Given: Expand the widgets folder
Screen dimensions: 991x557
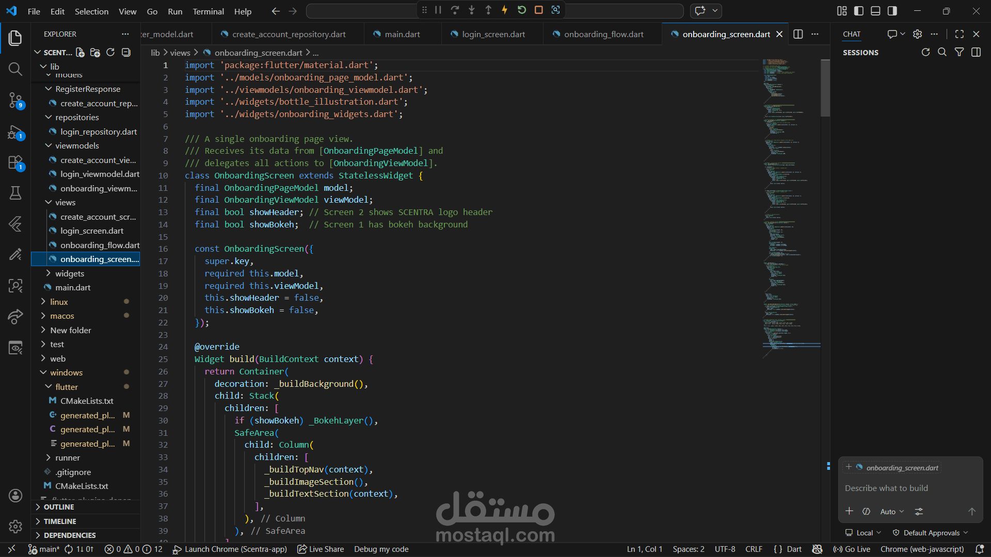Looking at the screenshot, I should 70,273.
